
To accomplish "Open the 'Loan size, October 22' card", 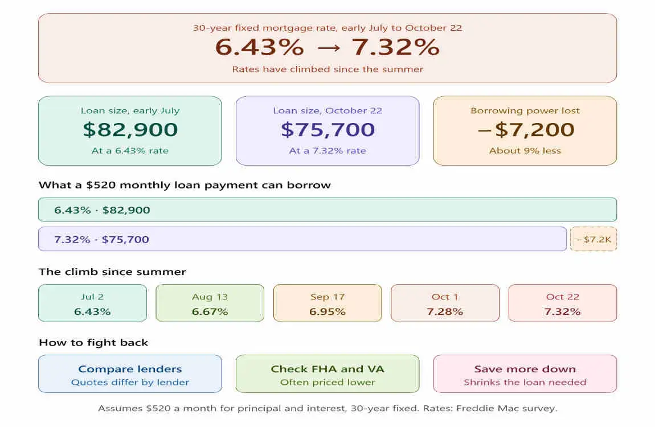I will (327, 130).
